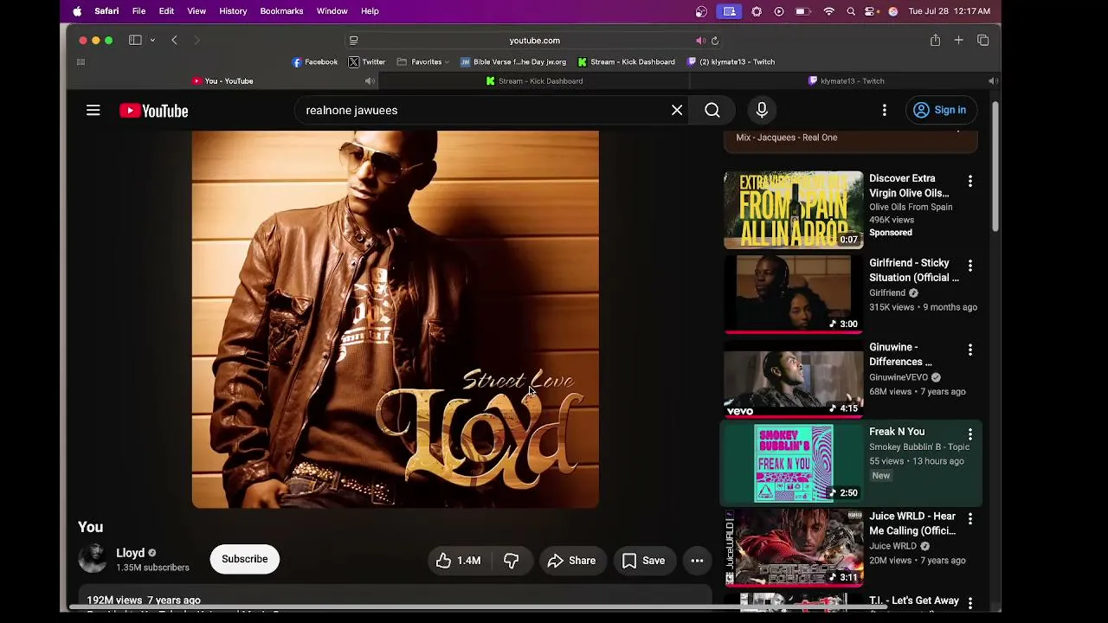Open Spotlight search in menu bar

tap(851, 11)
